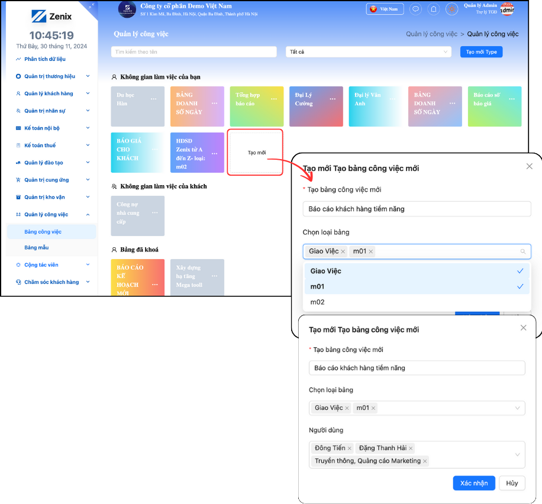This screenshot has width=542, height=504.
Task: Remove the Đặng Thanh Hải user tag
Action: [411, 448]
